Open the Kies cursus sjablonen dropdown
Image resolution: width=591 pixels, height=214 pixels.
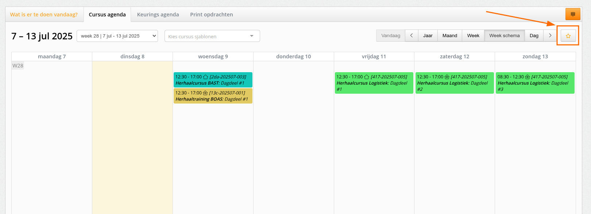212,36
